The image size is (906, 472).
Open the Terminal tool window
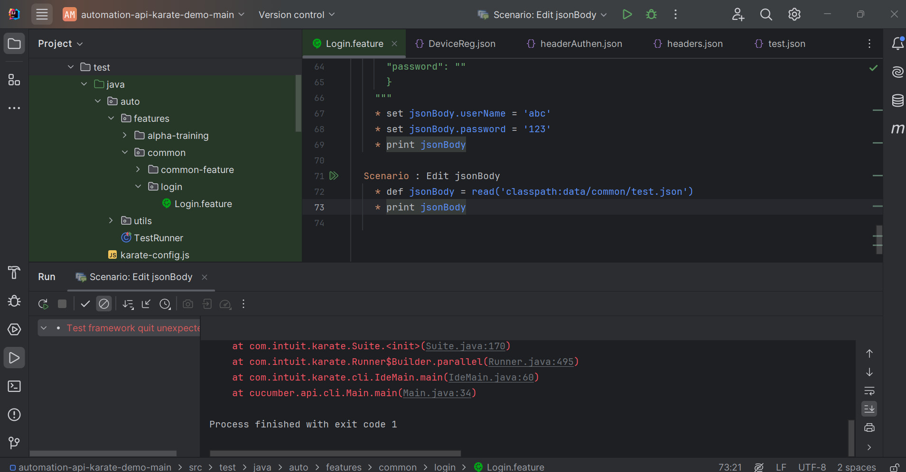coord(14,386)
